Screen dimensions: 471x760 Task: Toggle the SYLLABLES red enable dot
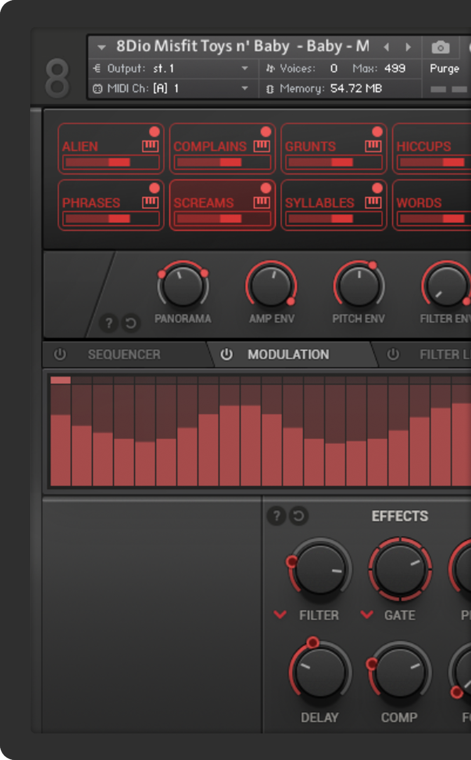[x=377, y=188]
